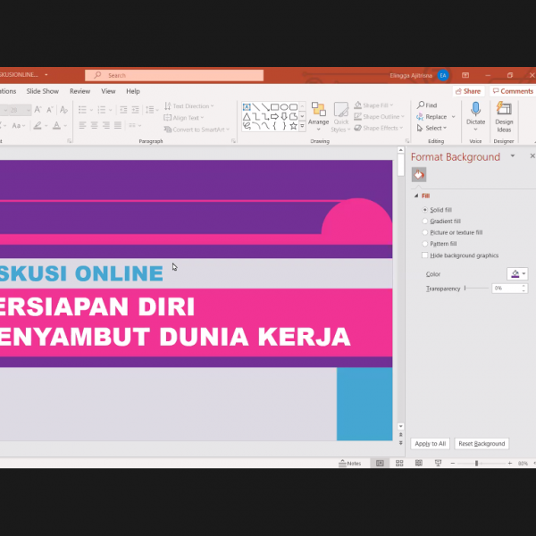Click Decrease Font Size icon
The image size is (536, 536).
tap(50, 110)
